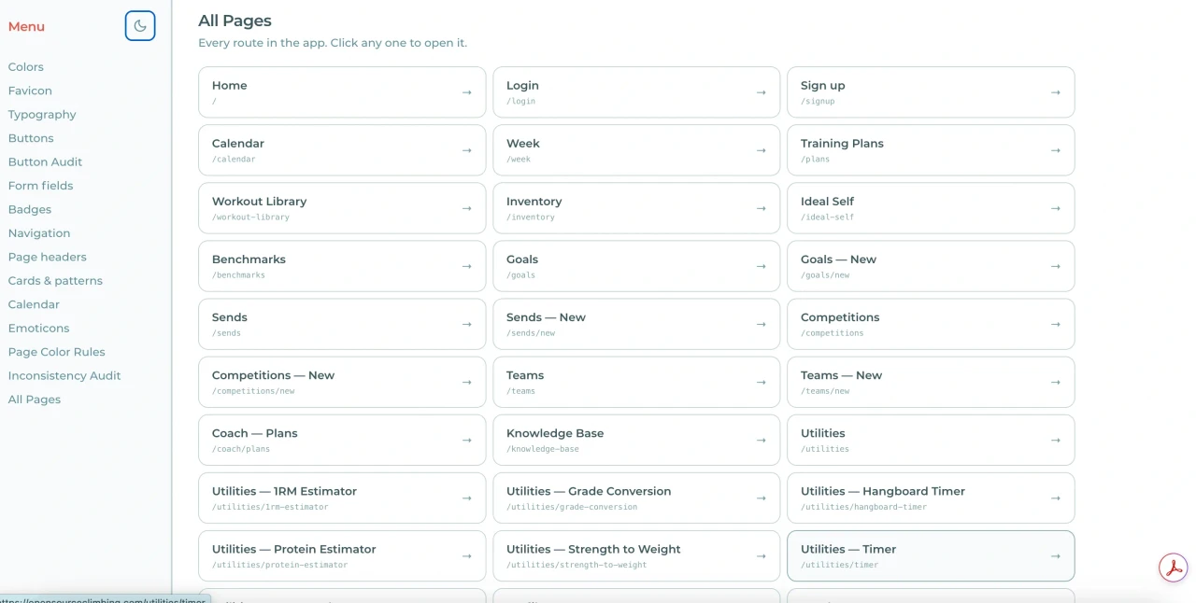Open the red PDF floating icon
Image resolution: width=1196 pixels, height=603 pixels.
point(1173,567)
